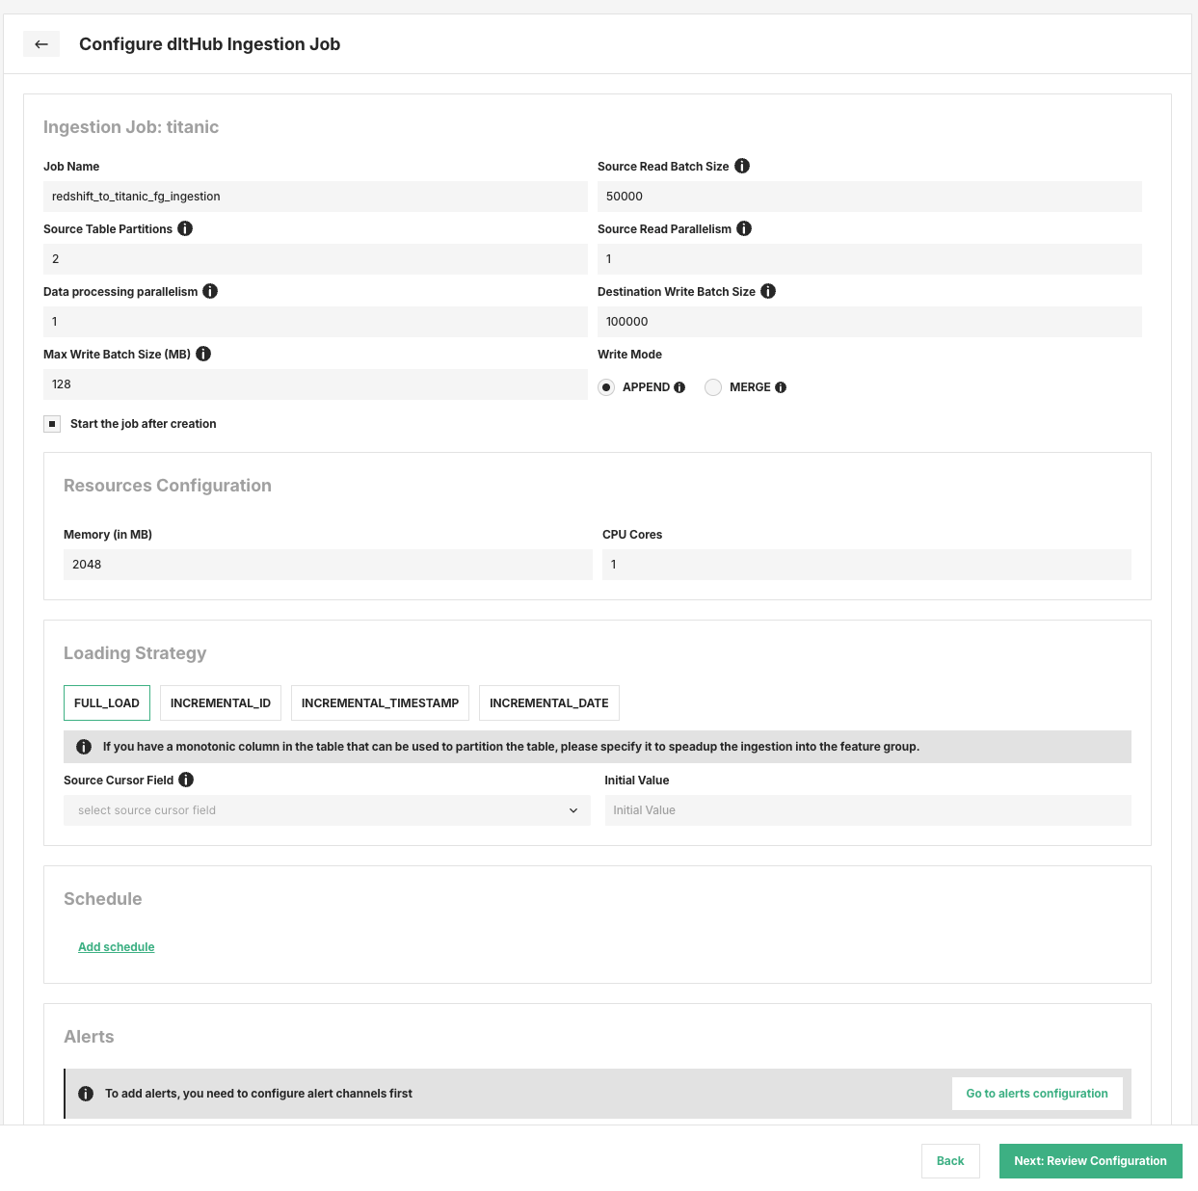
Task: Select the INCREMENTAL_ID loading strategy
Action: tap(220, 702)
